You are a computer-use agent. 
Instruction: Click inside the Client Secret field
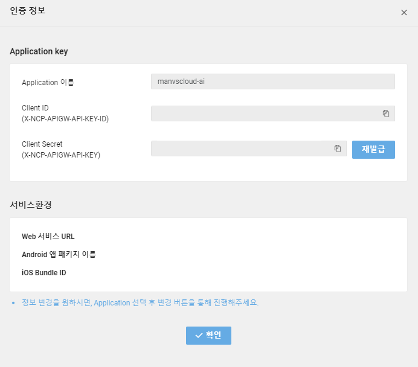[x=242, y=148]
